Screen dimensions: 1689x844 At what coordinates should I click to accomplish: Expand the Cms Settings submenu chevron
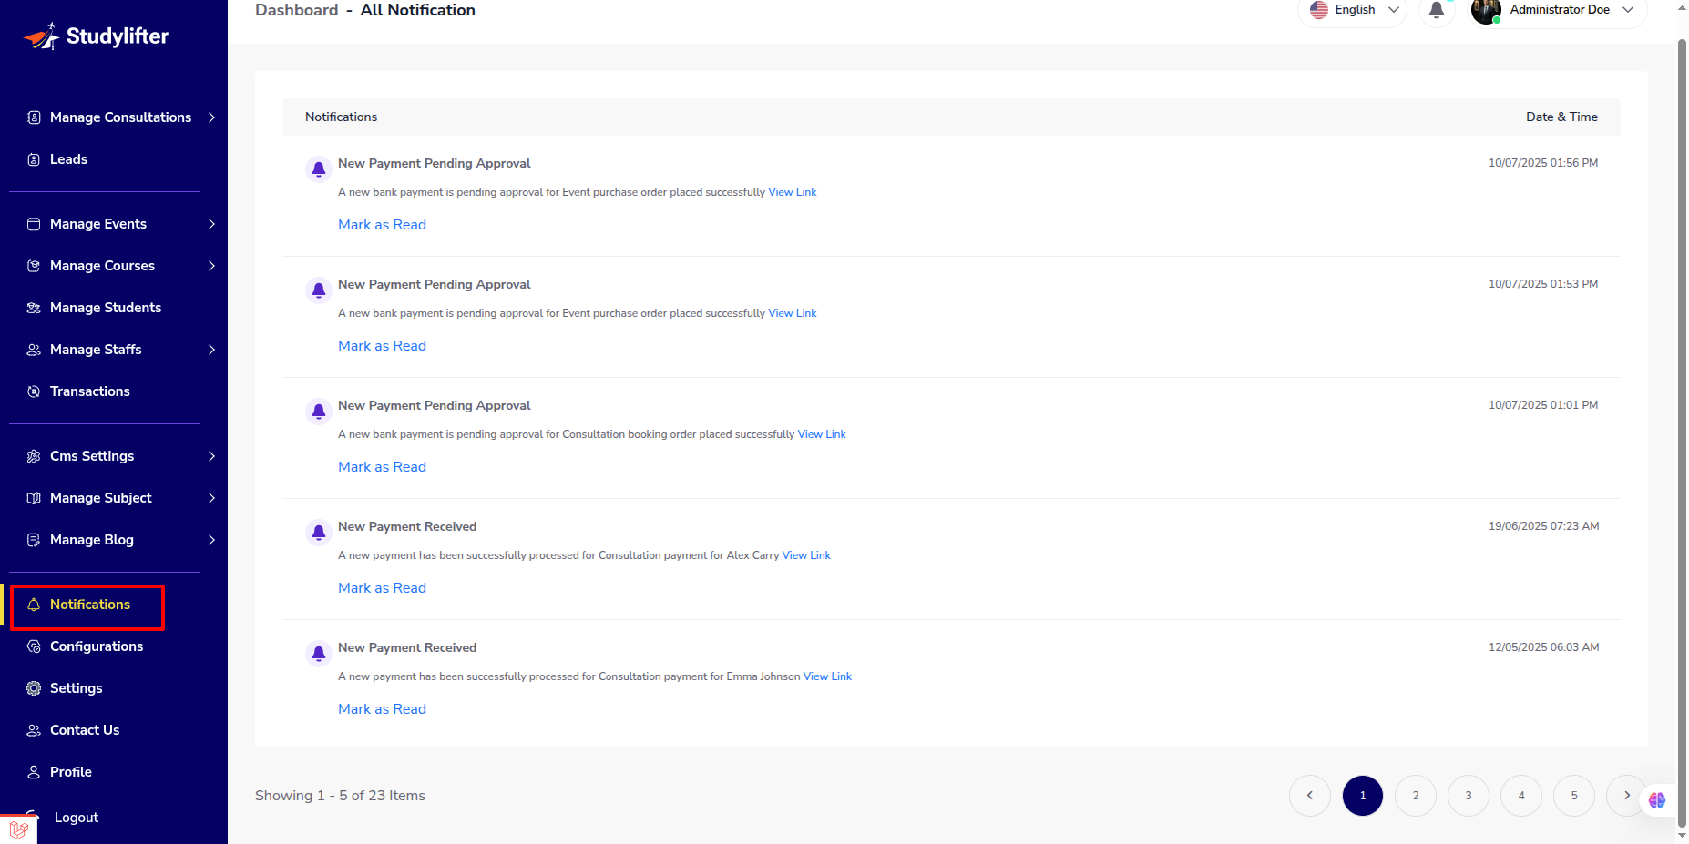pyautogui.click(x=211, y=456)
